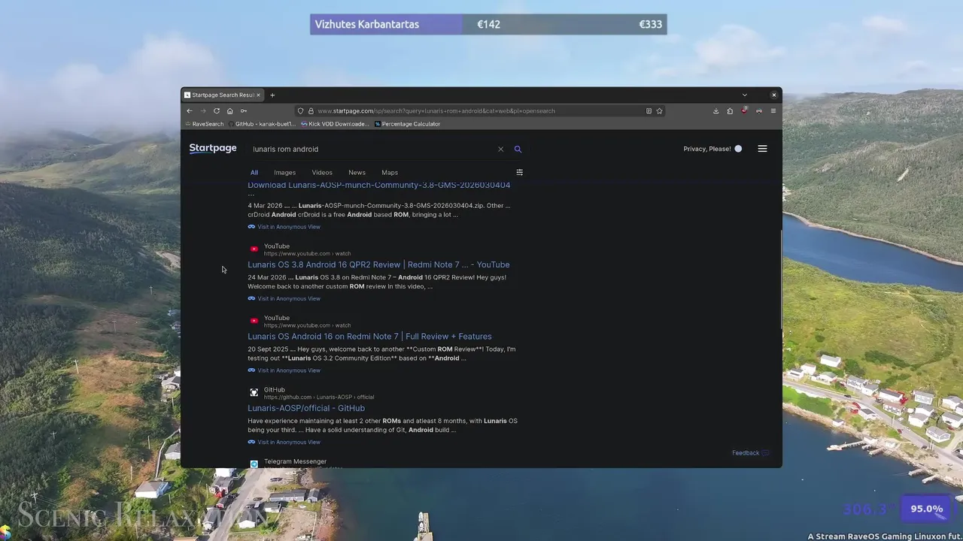The image size is (963, 541).
Task: Select the Startpage Search Results tab
Action: (x=222, y=95)
